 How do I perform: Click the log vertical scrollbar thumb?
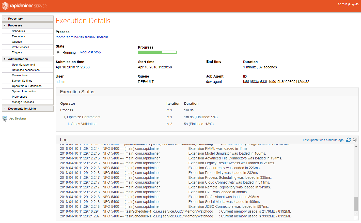[356, 204]
